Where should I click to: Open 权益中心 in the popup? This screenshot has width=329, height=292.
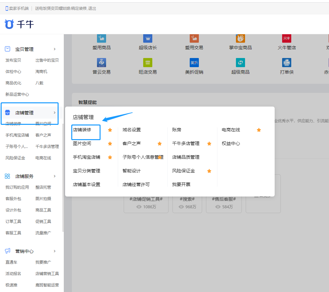pos(231,143)
